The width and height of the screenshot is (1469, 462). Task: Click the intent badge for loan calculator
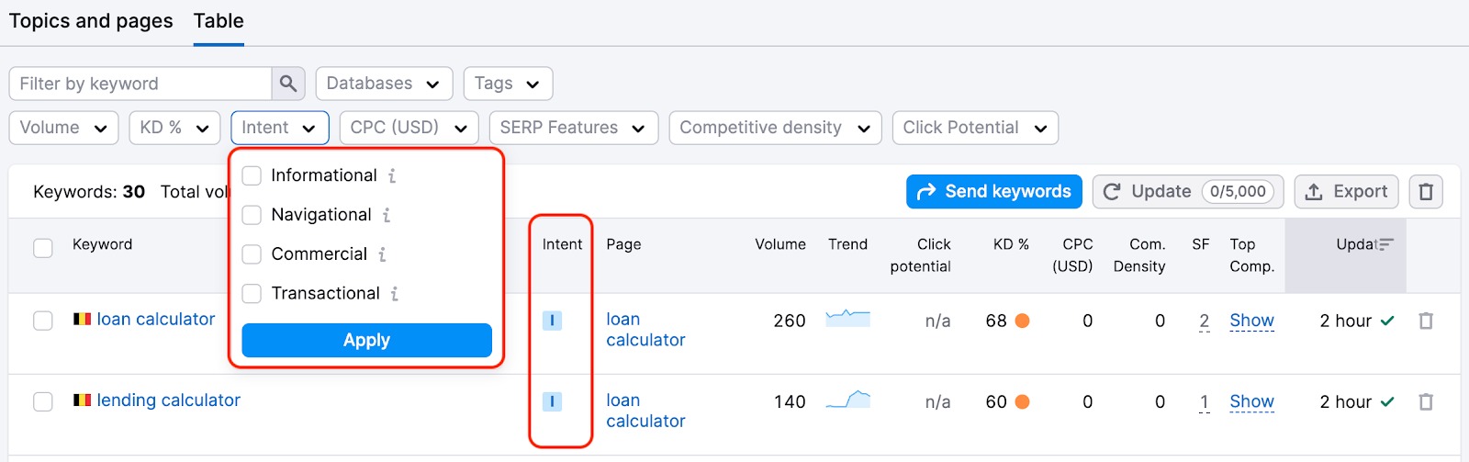coord(552,321)
